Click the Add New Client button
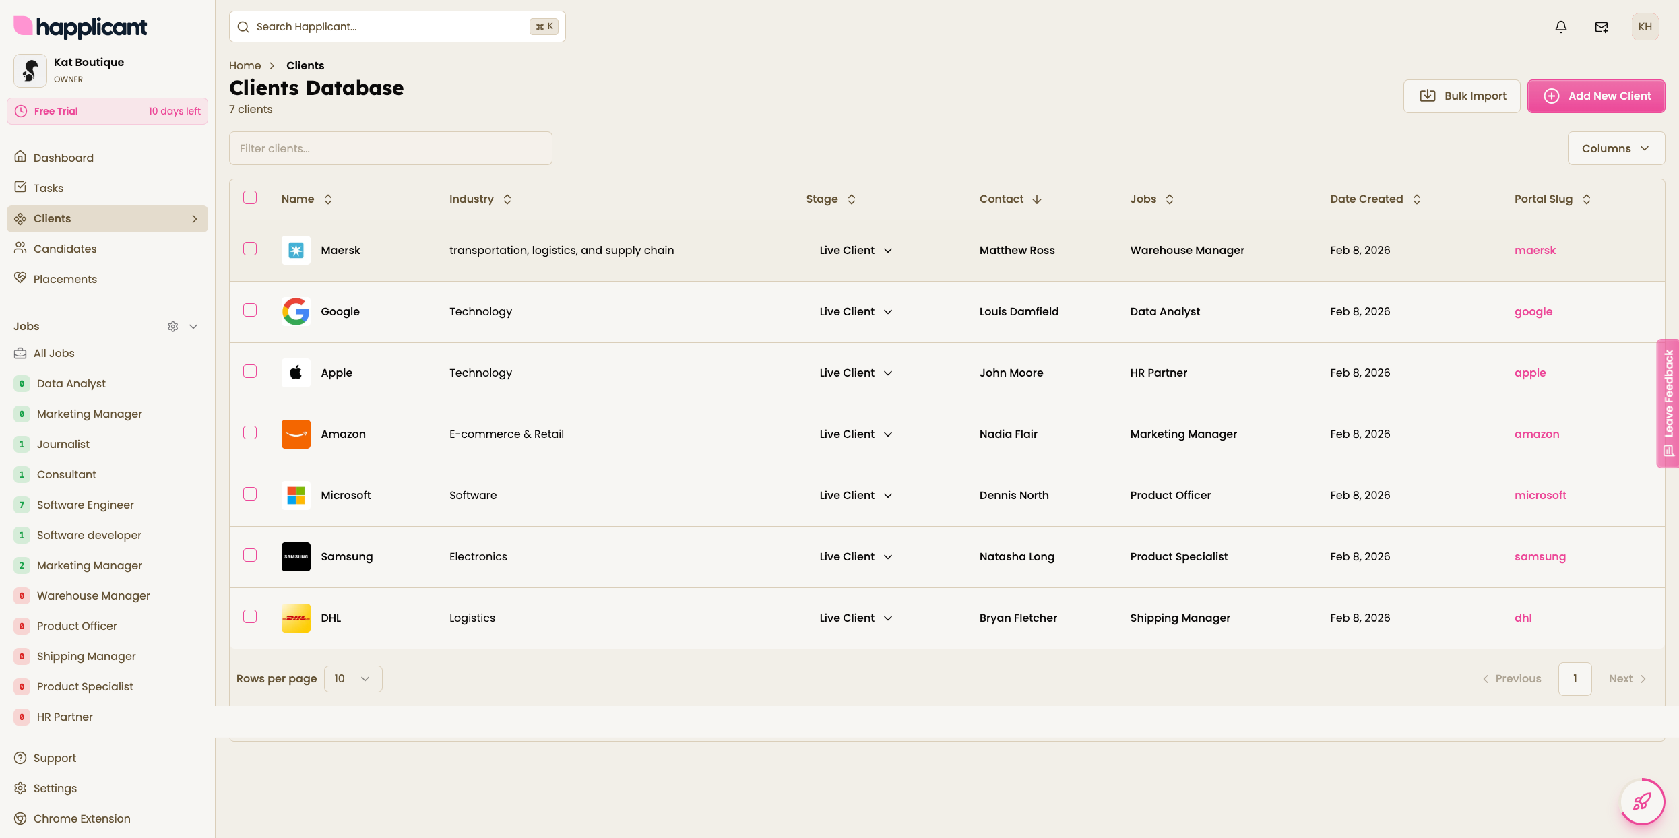 tap(1596, 96)
